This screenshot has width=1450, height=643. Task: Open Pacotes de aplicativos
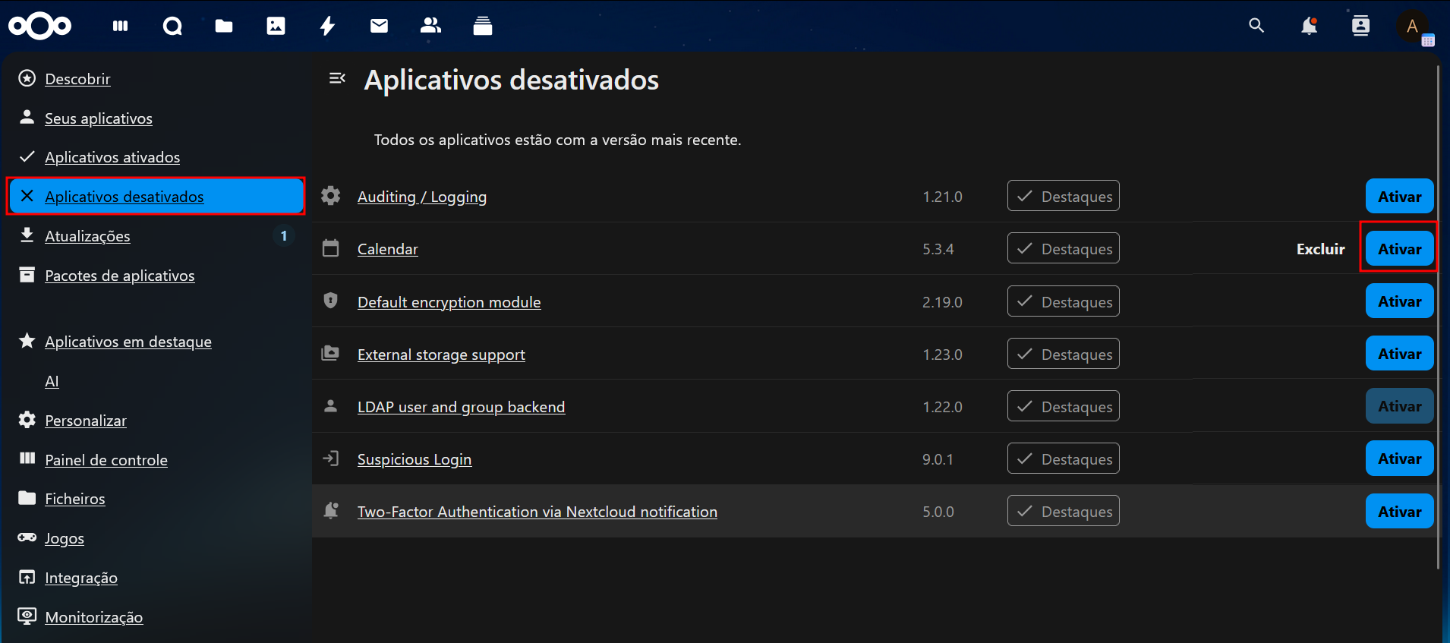pos(120,276)
